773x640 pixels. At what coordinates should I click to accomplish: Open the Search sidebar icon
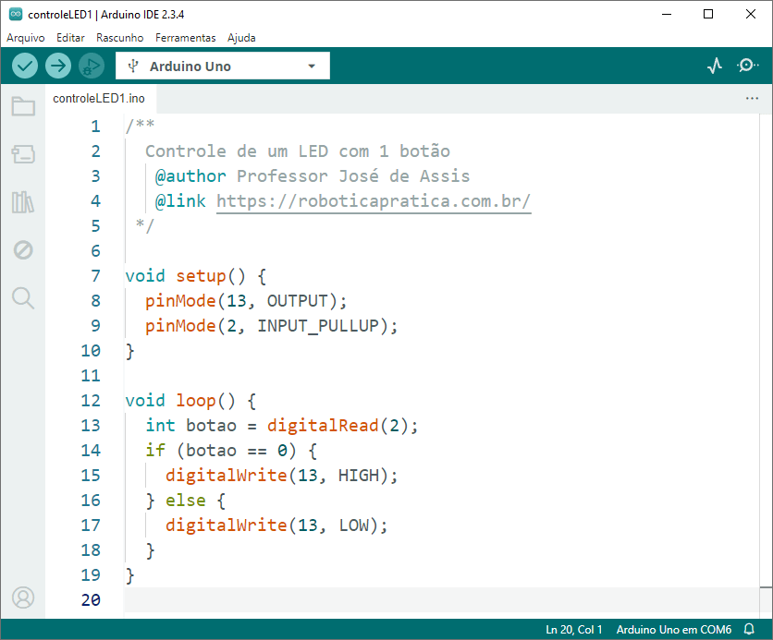23,298
